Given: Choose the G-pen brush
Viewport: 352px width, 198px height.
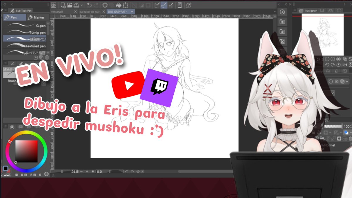Looking at the screenshot, I should coord(25,26).
